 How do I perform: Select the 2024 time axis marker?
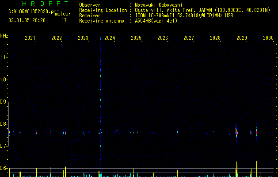coord(110,38)
